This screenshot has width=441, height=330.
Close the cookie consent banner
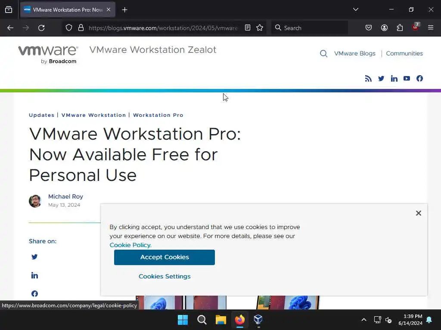coord(419,213)
